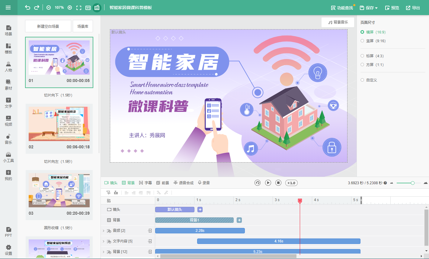Redo the last action

[37, 8]
